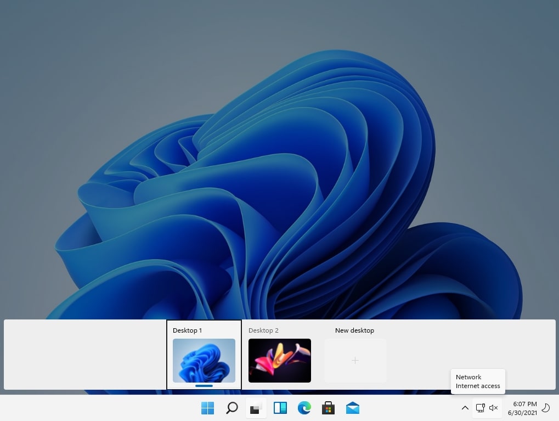Click the plus tile for new desktop
This screenshot has width=559, height=421.
pyautogui.click(x=355, y=360)
